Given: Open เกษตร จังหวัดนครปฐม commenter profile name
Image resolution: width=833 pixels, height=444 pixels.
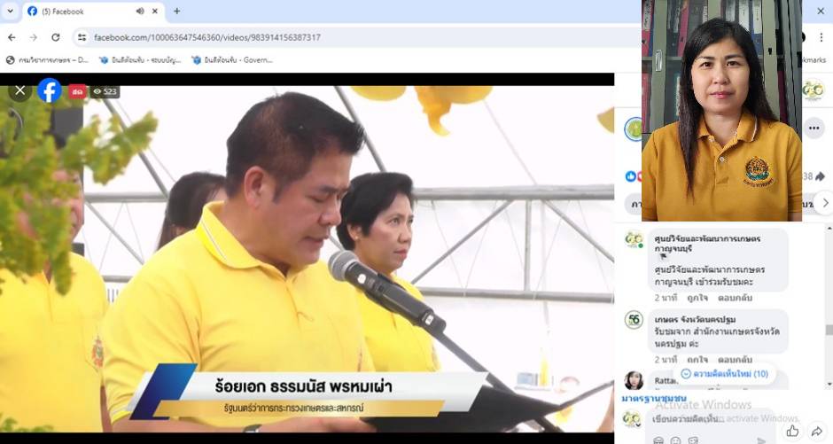Looking at the screenshot, I should point(695,319).
